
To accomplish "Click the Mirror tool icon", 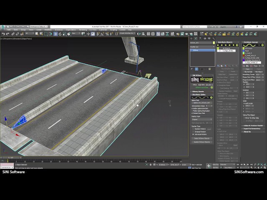I will point(139,34).
